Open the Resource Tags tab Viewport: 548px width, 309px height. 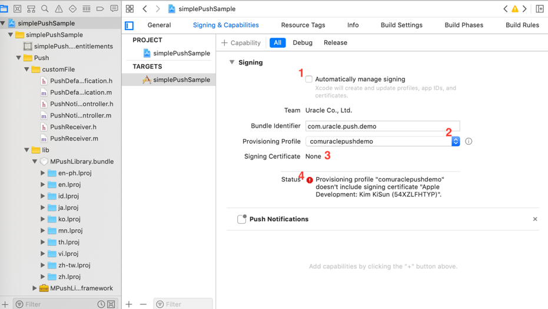pos(303,25)
